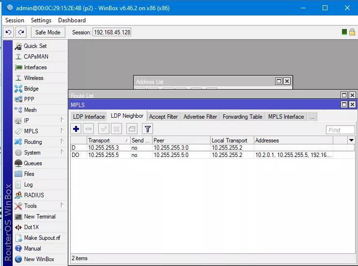Toggle Safe Mode button
The width and height of the screenshot is (358, 266).
pos(48,32)
